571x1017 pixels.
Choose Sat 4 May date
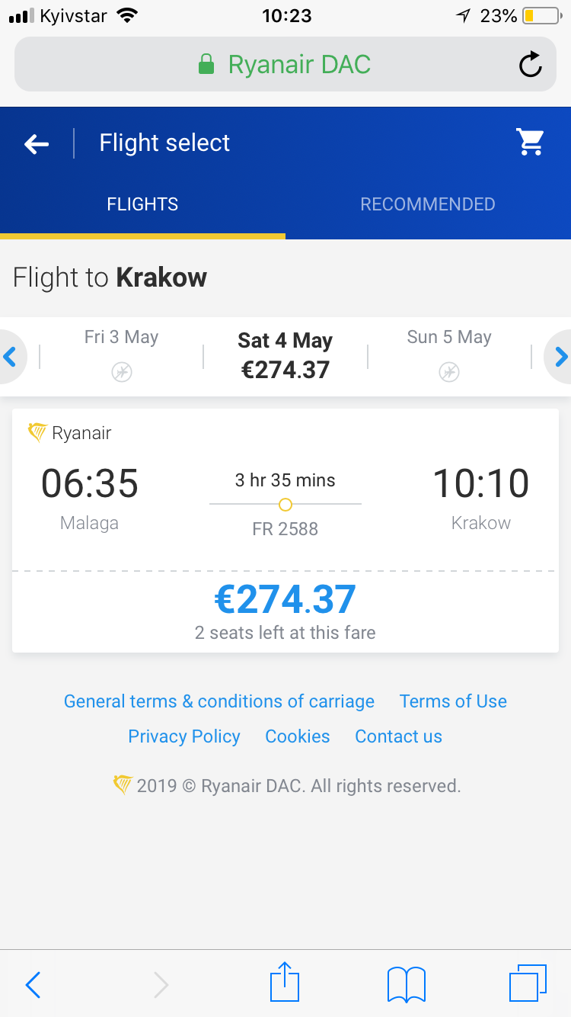tap(285, 355)
